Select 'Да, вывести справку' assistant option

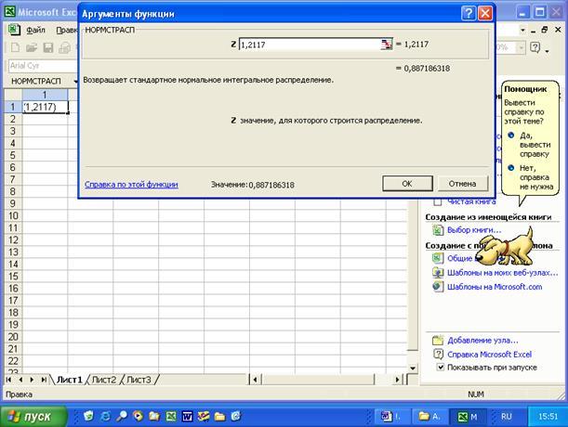(x=511, y=135)
